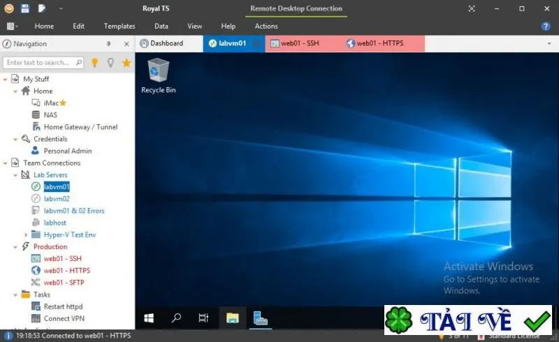
Task: Switch to the web01 - SSH tab
Action: coord(295,43)
